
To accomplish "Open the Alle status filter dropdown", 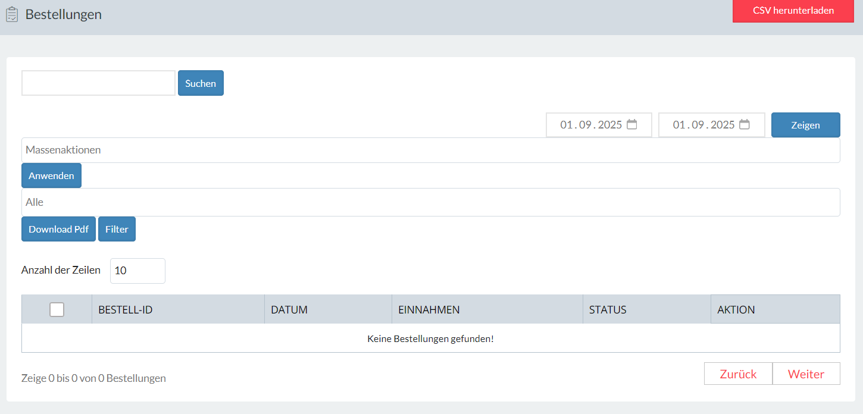I will 430,202.
